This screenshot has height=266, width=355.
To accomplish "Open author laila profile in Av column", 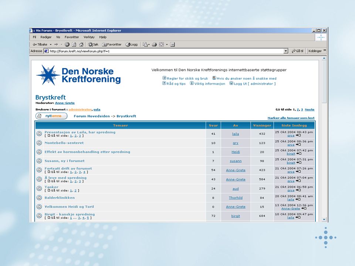I will point(236,134).
